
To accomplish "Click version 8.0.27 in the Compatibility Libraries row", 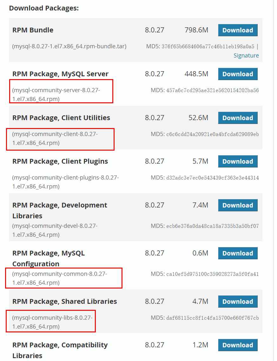I will (x=155, y=345).
